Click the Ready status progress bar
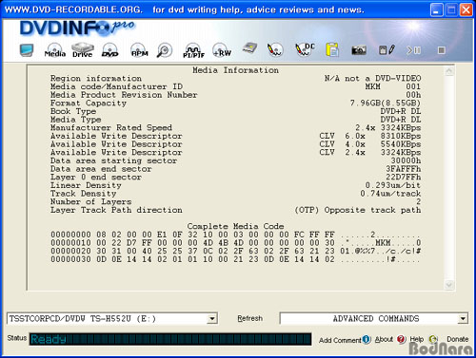This screenshot has width=476, height=358. pos(170,339)
